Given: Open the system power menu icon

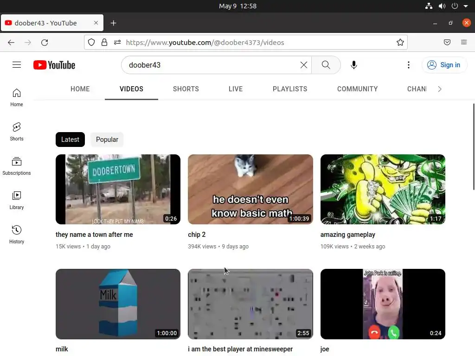Looking at the screenshot, I should pos(455,6).
